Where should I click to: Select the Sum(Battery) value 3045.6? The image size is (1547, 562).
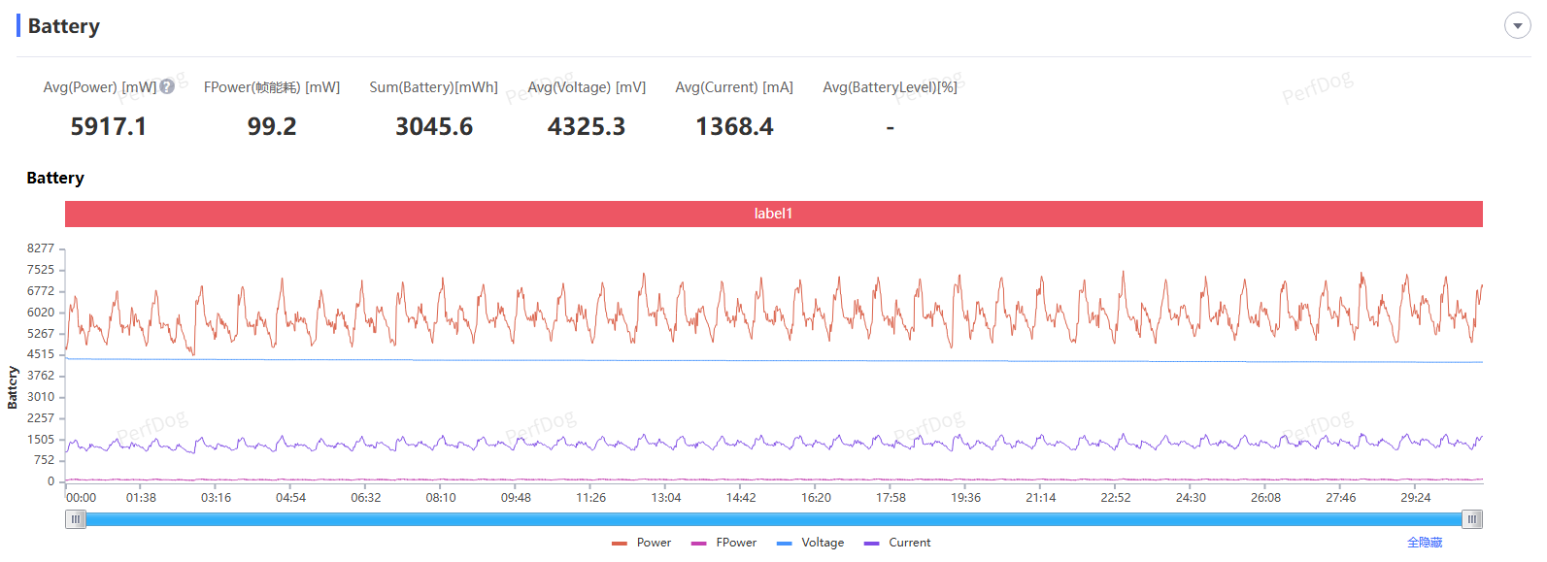pyautogui.click(x=434, y=127)
